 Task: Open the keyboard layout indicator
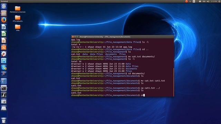pyautogui.click(x=194, y=1)
